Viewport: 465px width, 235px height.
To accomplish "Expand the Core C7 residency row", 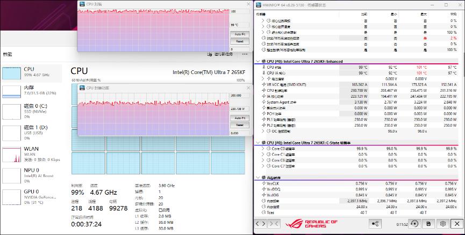I will [x=263, y=166].
